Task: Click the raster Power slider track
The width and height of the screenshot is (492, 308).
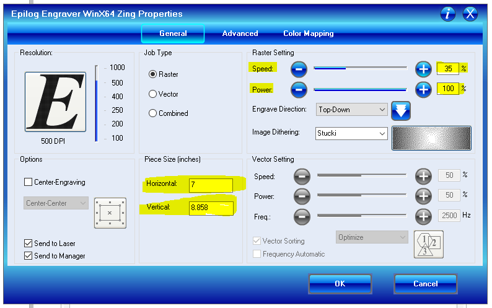Action: point(360,90)
